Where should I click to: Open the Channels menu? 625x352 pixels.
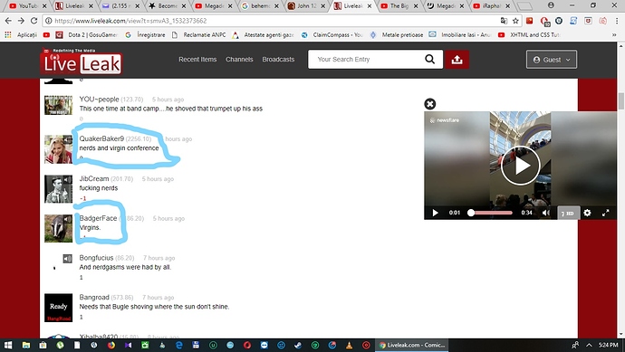point(239,60)
